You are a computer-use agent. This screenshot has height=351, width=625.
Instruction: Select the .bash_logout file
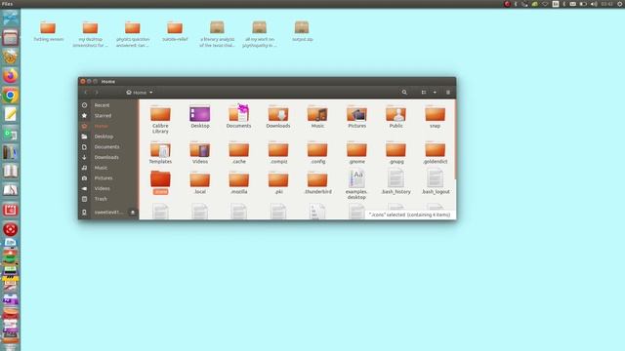click(435, 181)
